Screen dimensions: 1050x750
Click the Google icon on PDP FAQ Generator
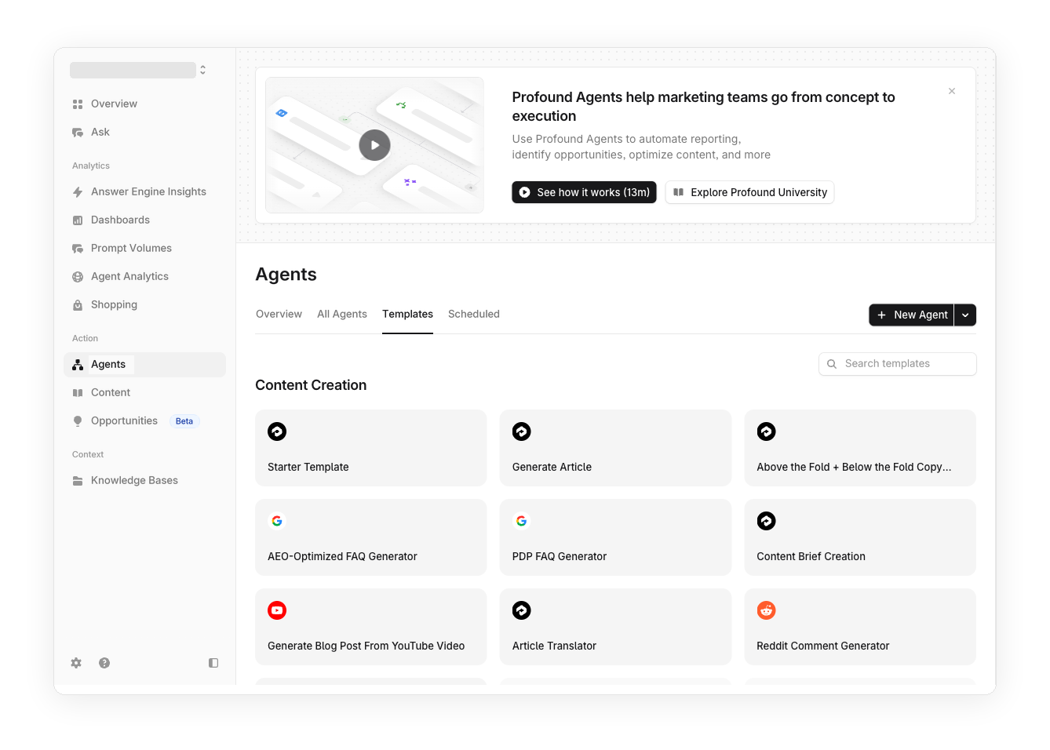522,521
